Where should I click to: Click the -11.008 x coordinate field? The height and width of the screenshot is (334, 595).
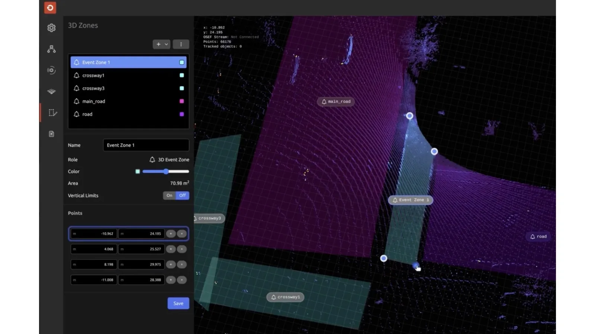pyautogui.click(x=94, y=280)
